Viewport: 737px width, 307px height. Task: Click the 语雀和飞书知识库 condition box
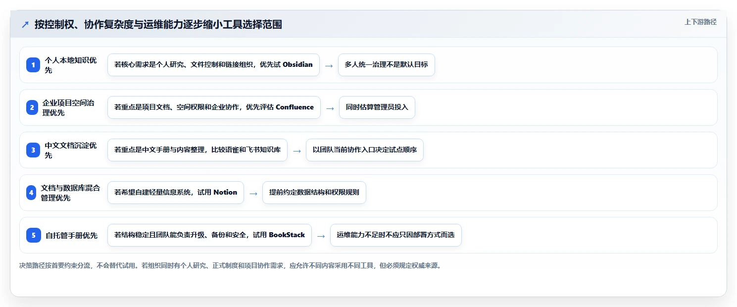197,150
